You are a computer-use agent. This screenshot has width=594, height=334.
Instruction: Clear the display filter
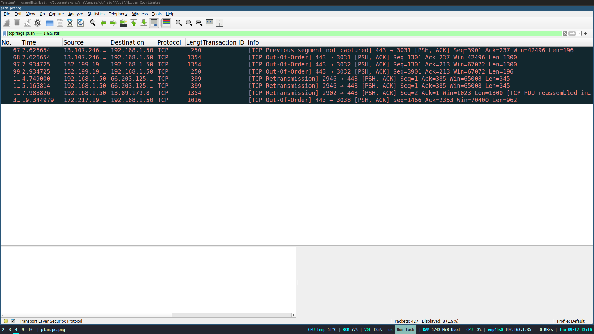click(565, 33)
